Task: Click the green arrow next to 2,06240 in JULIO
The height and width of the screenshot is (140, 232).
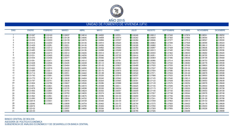Action: [x=130, y=35]
